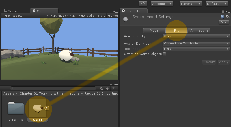
Task: Open the Account dropdown
Action: click(x=162, y=4)
